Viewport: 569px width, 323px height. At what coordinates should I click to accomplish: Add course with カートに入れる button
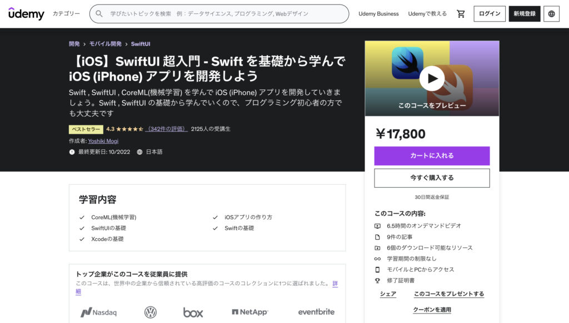pyautogui.click(x=432, y=156)
